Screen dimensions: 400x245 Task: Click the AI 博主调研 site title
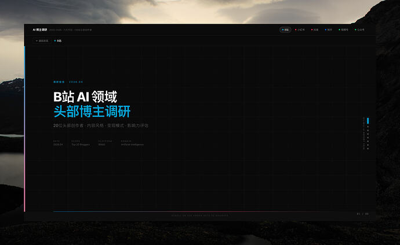pyautogui.click(x=40, y=29)
